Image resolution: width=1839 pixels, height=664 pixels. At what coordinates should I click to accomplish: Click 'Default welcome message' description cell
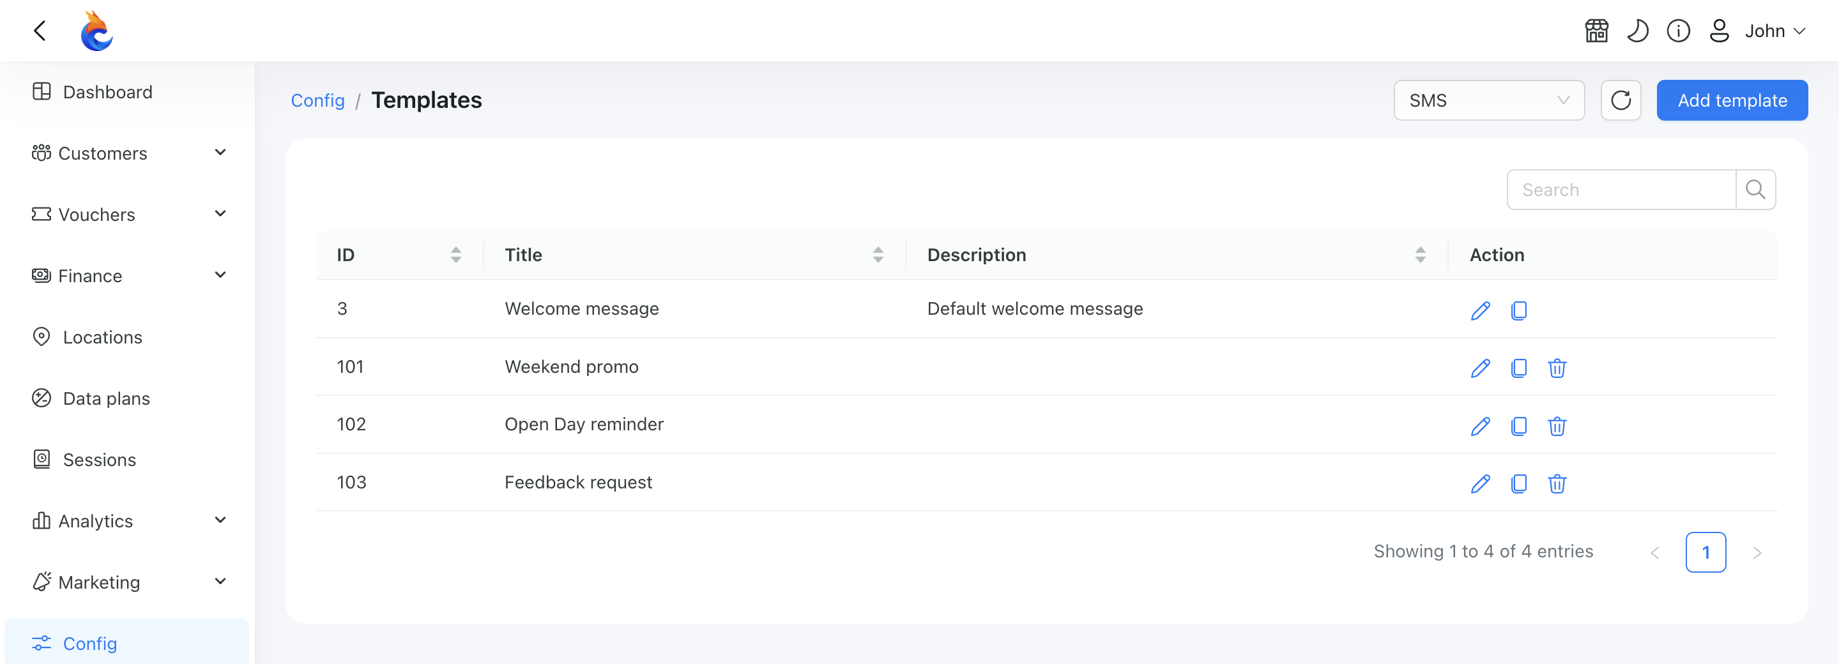pyautogui.click(x=1034, y=309)
